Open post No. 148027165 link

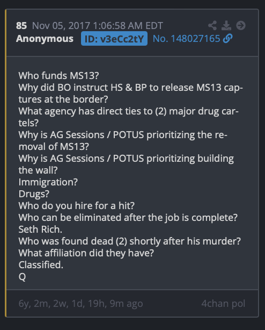(186, 39)
